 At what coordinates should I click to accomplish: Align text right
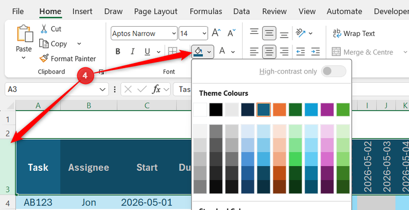[x=284, y=52]
